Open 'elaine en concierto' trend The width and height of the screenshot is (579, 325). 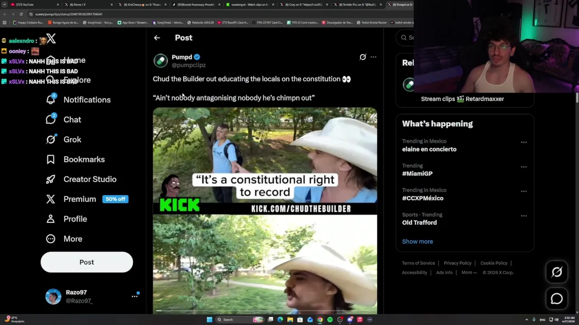tap(429, 149)
